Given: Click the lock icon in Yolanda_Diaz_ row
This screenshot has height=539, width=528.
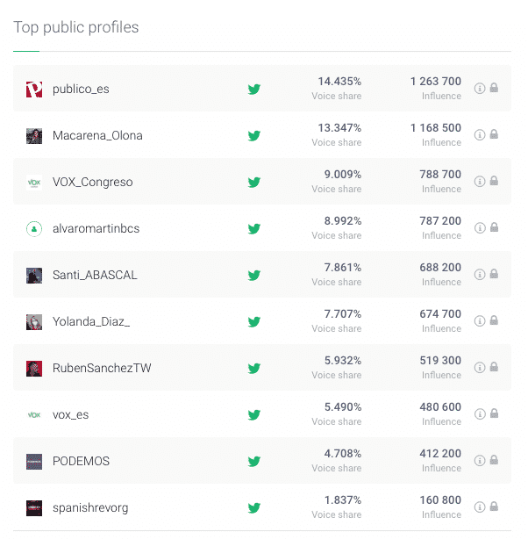Looking at the screenshot, I should coord(494,320).
